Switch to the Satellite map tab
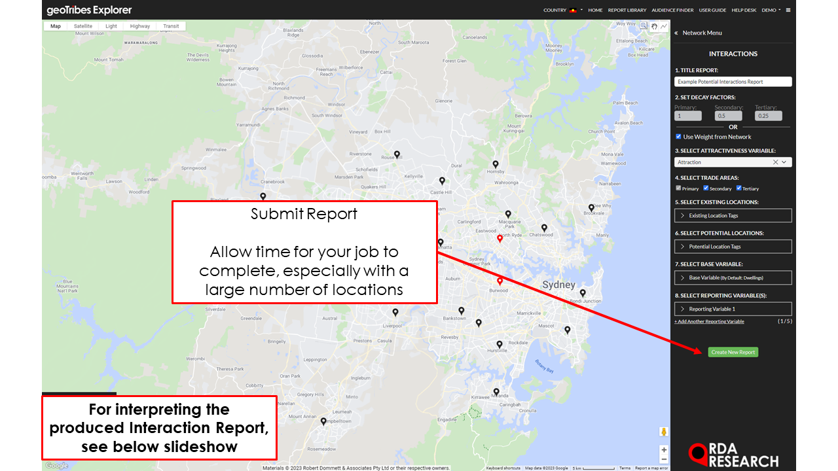 [83, 26]
